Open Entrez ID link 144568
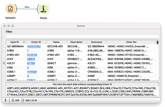This screenshot has width=165, height=107. click(x=32, y=72)
